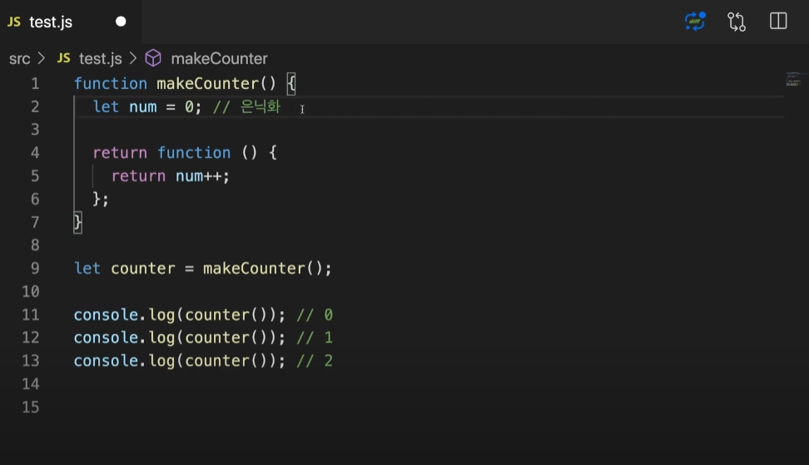Viewport: 809px width, 465px height.
Task: Close the unsaved test.js tab via the dot
Action: tap(121, 22)
